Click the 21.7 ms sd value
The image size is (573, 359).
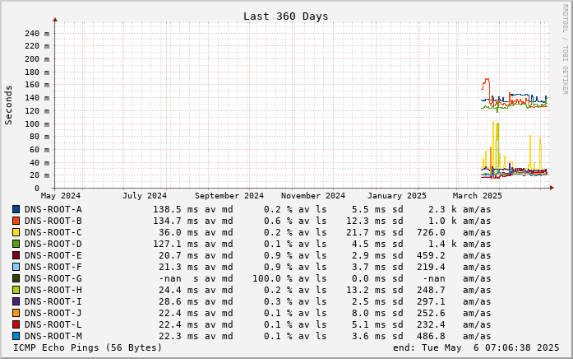(366, 232)
